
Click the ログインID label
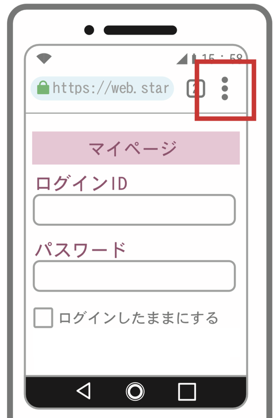(82, 184)
